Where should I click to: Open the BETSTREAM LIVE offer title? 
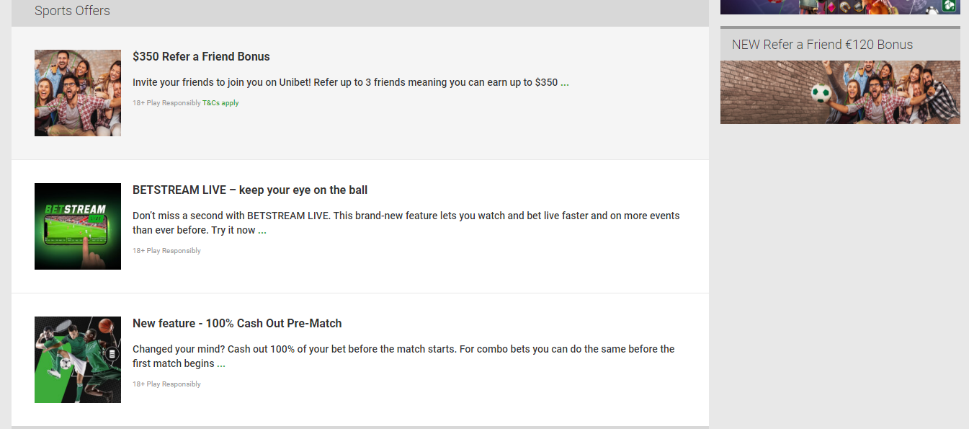pos(250,190)
